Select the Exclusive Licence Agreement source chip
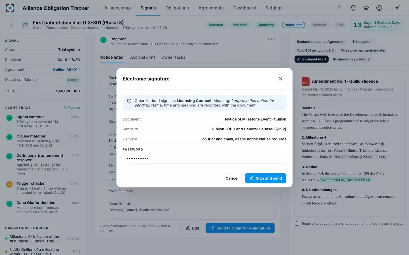Viewport: 409px width, 255px height. [321, 42]
